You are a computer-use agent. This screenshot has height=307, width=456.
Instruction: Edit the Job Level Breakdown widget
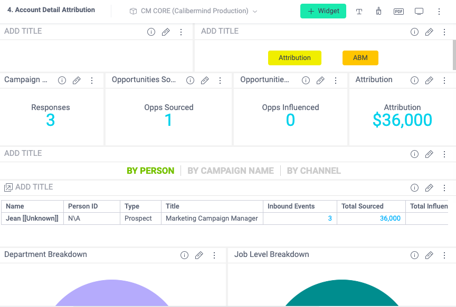(x=429, y=255)
